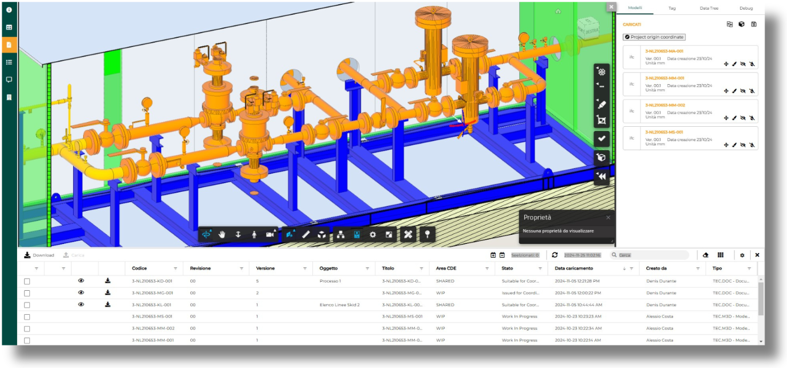Switch to the Modelli tab
Image resolution: width=787 pixels, height=368 pixels.
[x=635, y=8]
